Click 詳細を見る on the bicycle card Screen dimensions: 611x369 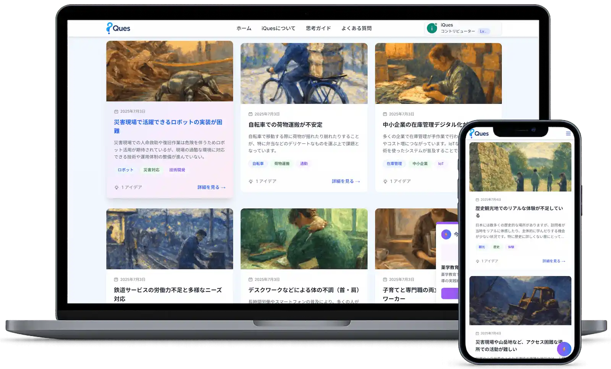coord(346,181)
